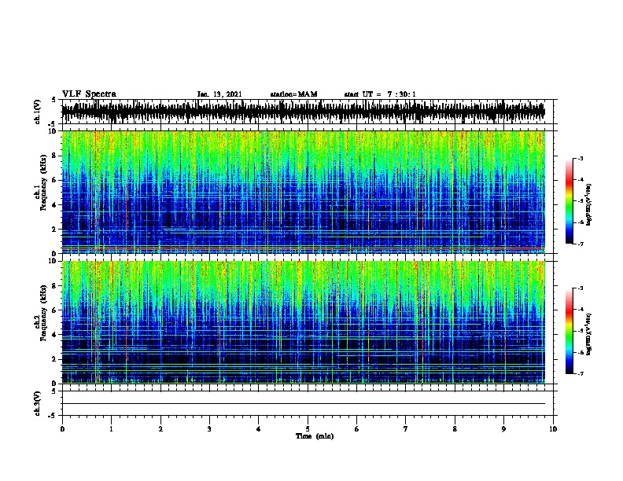This screenshot has width=623, height=481.
Task: Click the ch.2 spectrogram panel
Action: (304, 322)
